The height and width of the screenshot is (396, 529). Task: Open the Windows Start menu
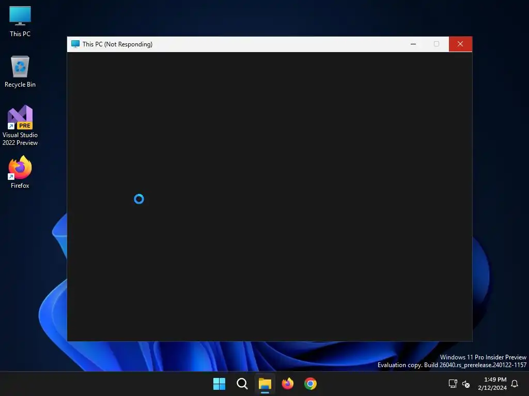pyautogui.click(x=219, y=384)
